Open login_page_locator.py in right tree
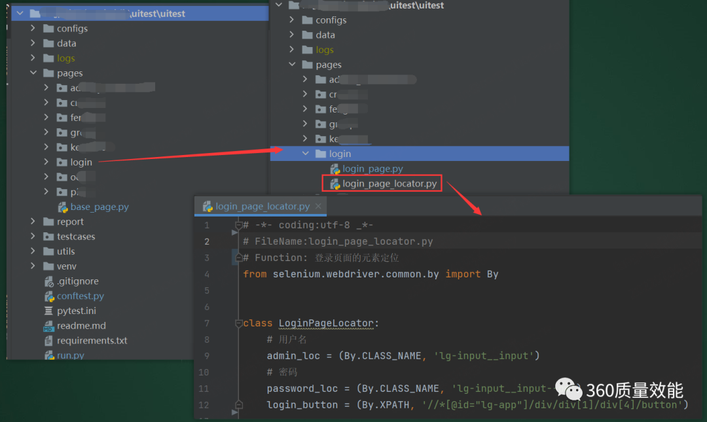 (389, 183)
